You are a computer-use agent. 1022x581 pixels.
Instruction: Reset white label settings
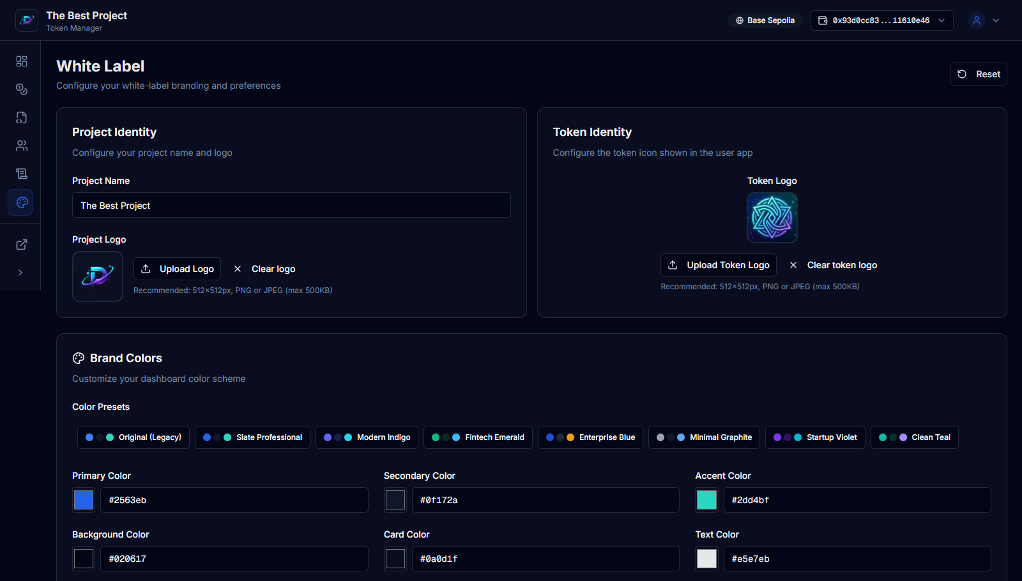pyautogui.click(x=978, y=73)
